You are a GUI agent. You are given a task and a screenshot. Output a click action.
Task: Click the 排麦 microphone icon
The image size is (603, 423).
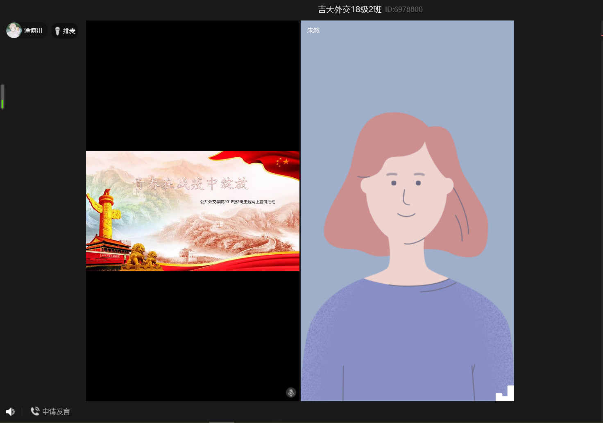coord(57,31)
